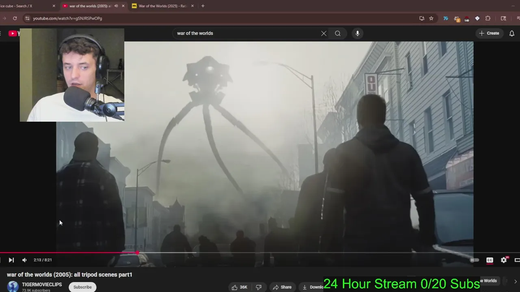Mute the YouTube tab audio indicator
Image resolution: width=520 pixels, height=292 pixels.
pyautogui.click(x=116, y=6)
